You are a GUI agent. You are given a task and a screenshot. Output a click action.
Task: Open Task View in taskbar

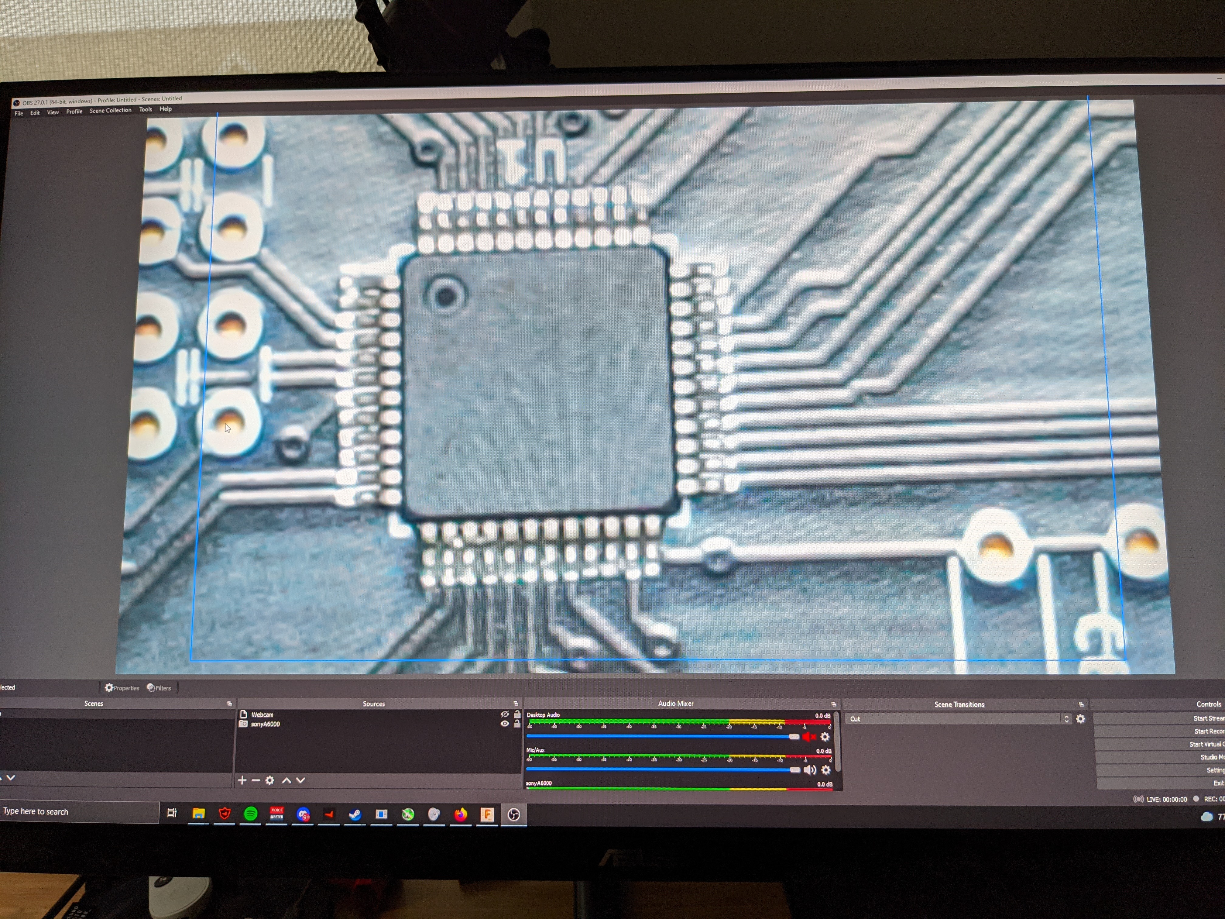click(x=172, y=813)
